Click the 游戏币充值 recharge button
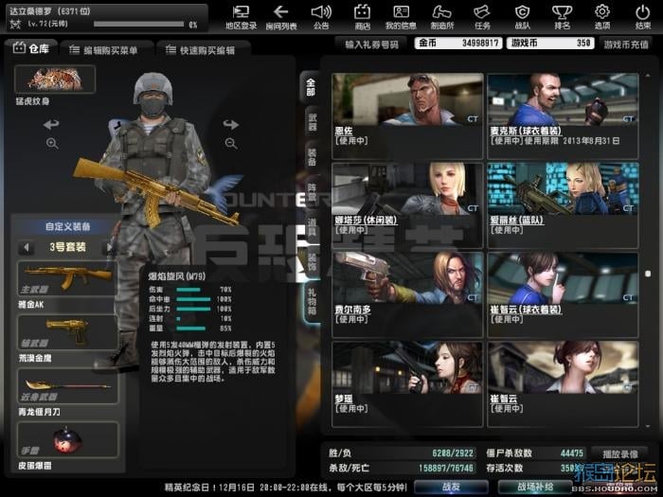Viewport: 663px width, 497px height. 626,44
